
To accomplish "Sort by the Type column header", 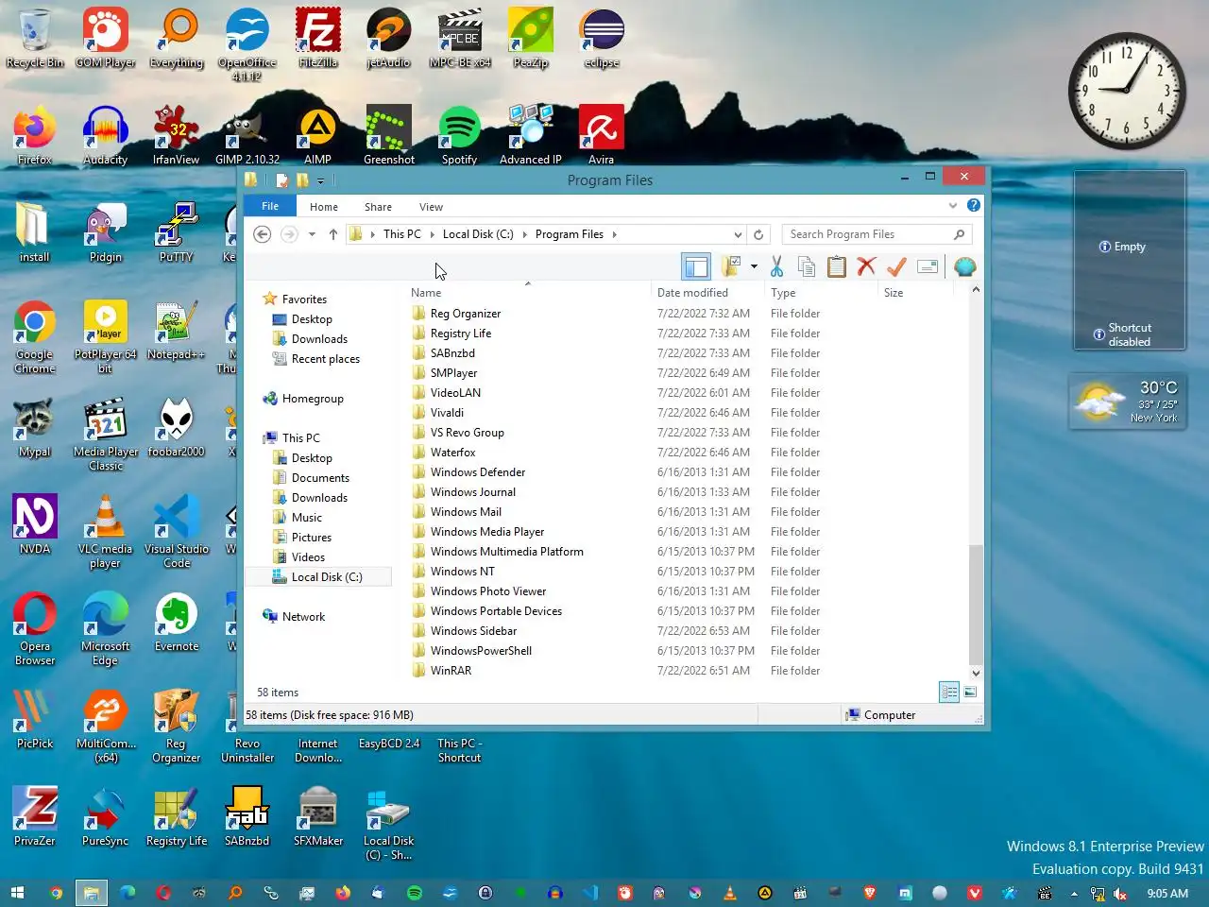I will 783,293.
